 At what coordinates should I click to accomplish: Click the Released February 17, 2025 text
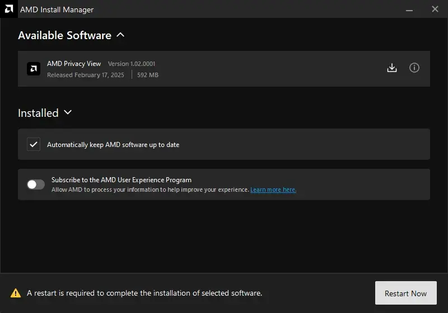click(86, 75)
